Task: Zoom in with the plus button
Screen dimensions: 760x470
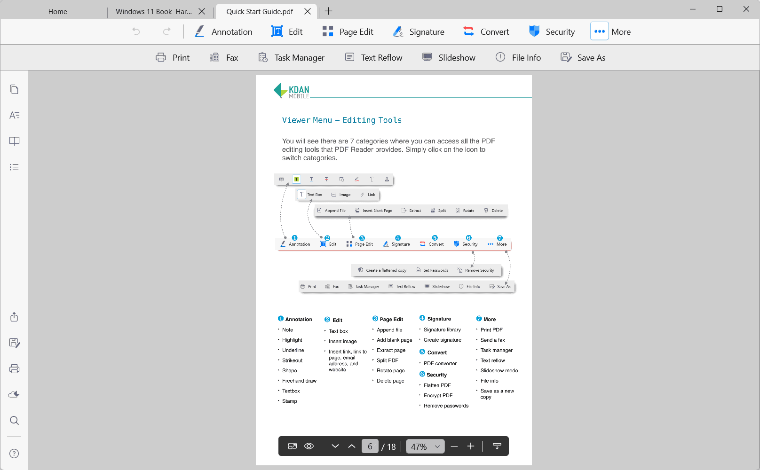Action: [471, 446]
